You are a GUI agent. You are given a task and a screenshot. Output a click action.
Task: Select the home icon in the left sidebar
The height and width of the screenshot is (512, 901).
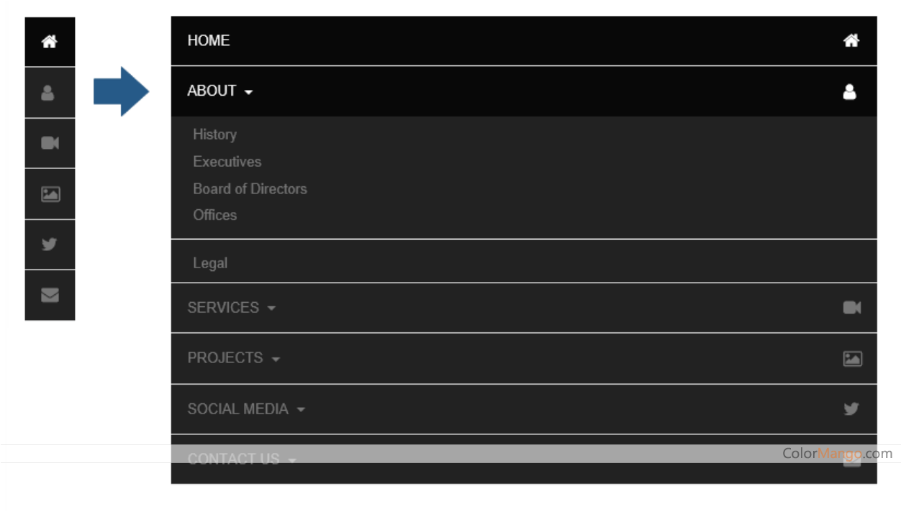coord(49,41)
